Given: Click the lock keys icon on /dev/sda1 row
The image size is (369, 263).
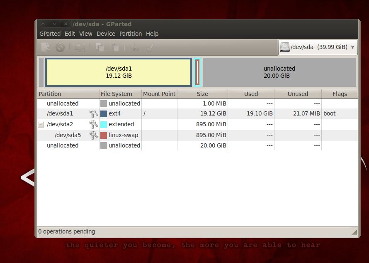Looking at the screenshot, I should pyautogui.click(x=93, y=114).
